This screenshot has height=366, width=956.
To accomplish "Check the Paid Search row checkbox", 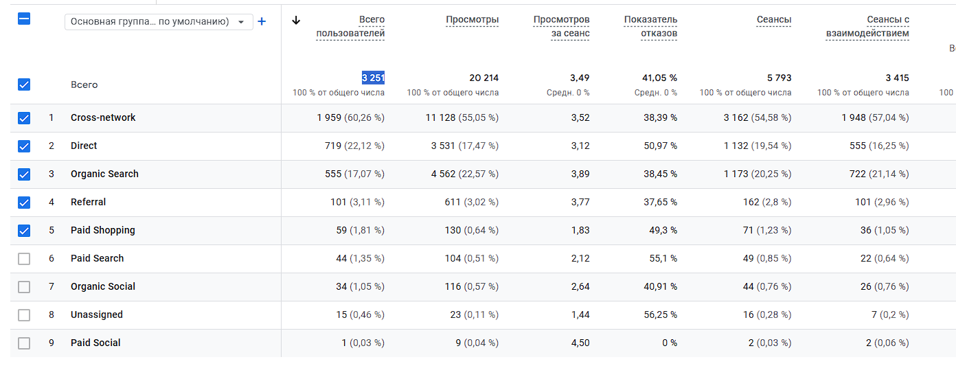I will click(24, 259).
